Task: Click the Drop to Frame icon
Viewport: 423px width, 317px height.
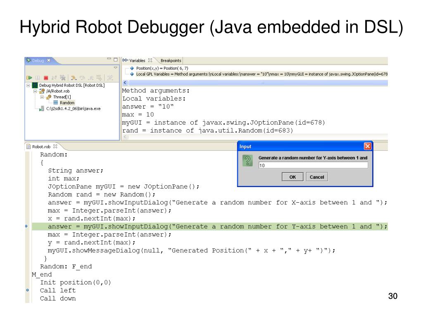Action: 99,78
